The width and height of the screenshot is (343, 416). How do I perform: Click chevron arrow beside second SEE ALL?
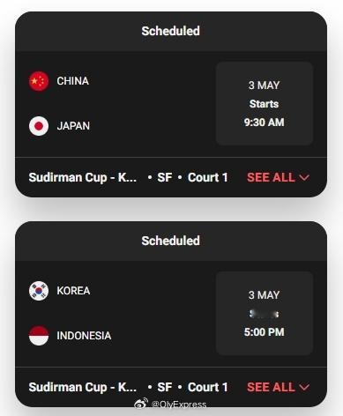click(x=304, y=388)
